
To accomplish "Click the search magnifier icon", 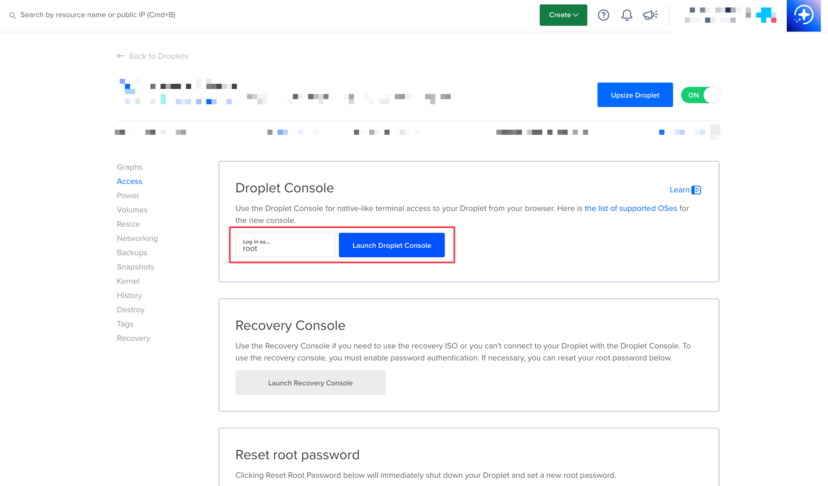I will click(x=12, y=15).
